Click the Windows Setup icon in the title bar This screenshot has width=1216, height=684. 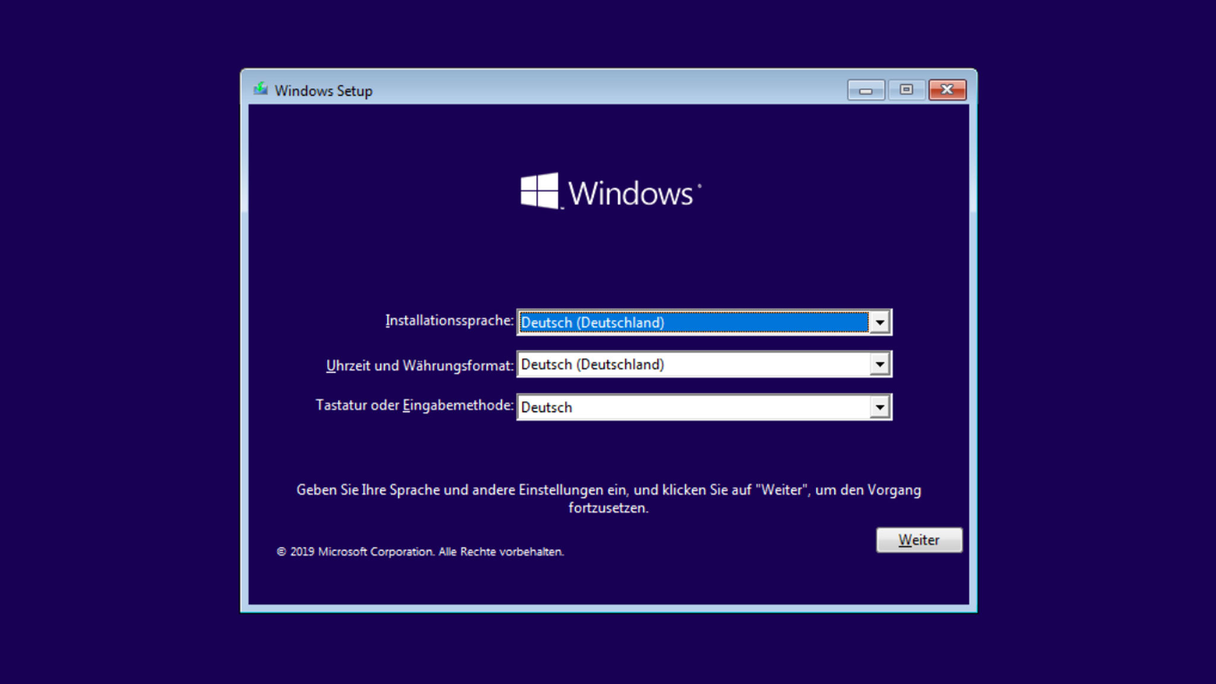pos(261,90)
